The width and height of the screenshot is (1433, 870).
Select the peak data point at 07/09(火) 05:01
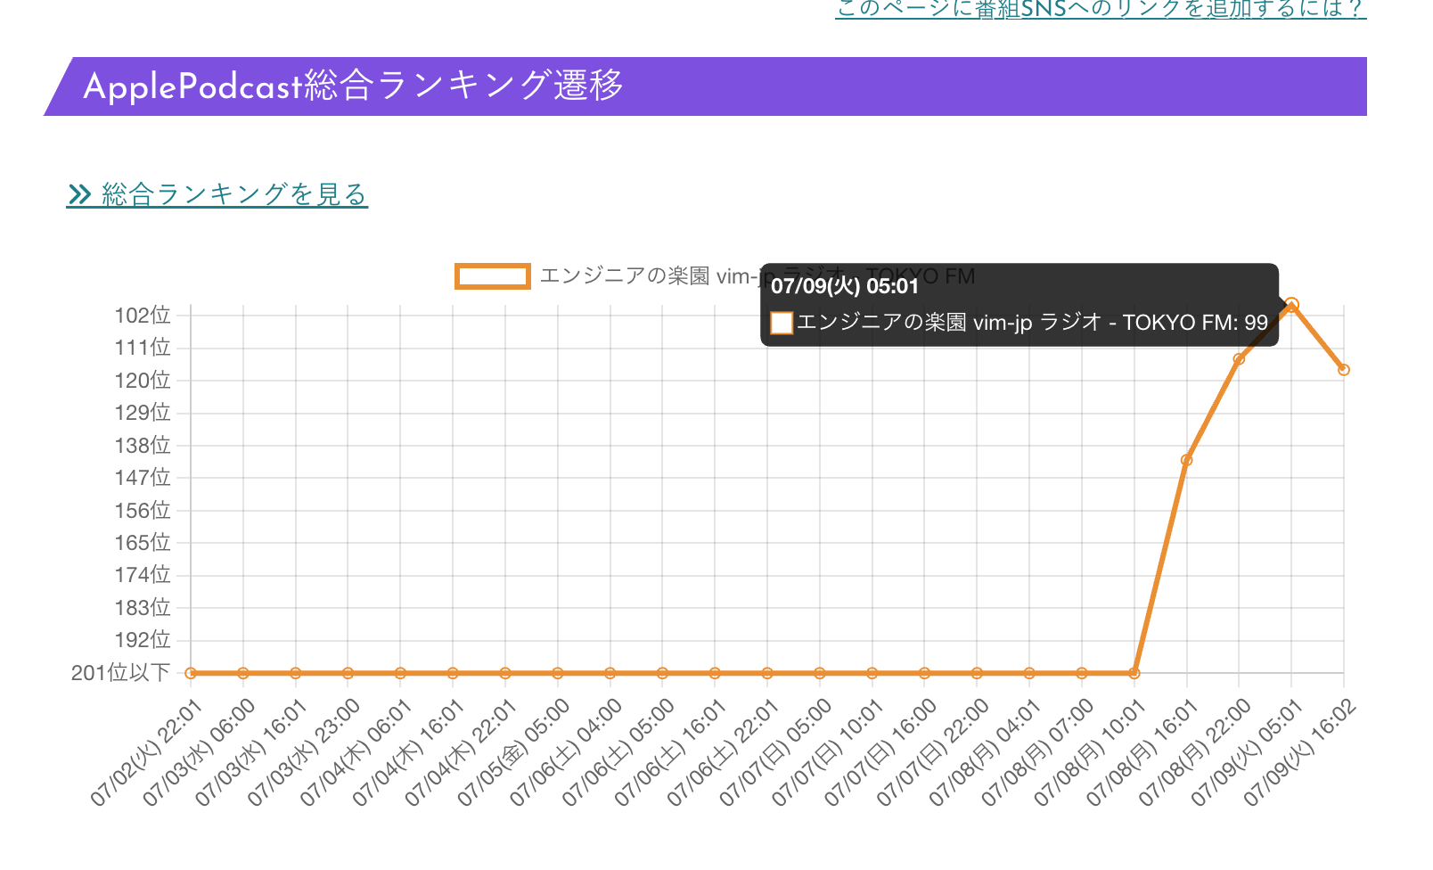(x=1291, y=306)
